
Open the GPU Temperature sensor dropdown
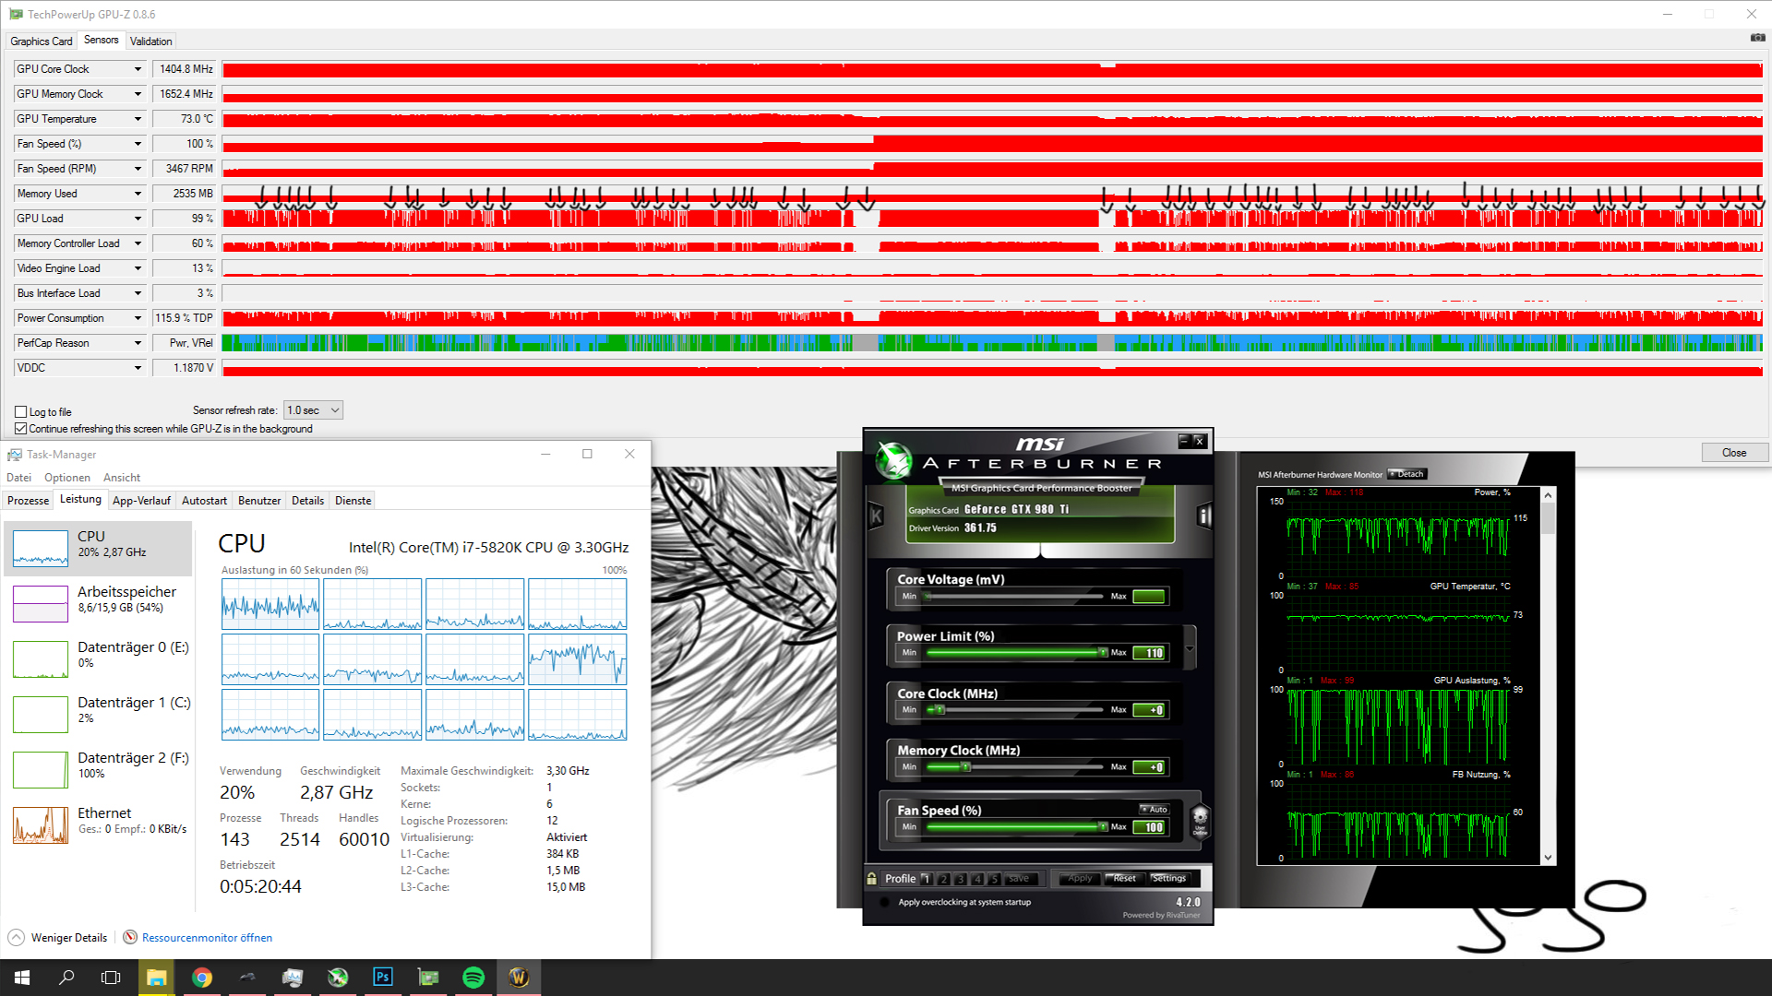(x=138, y=119)
